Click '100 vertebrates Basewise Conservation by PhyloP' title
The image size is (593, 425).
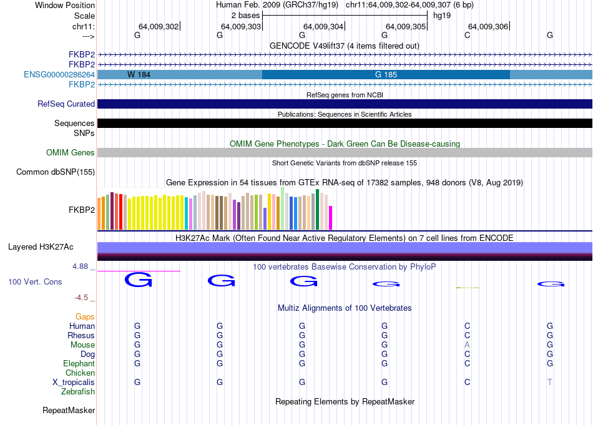[x=345, y=266]
